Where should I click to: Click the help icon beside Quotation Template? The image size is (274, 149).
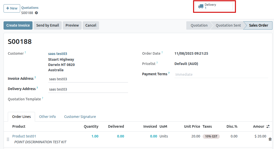point(43,98)
